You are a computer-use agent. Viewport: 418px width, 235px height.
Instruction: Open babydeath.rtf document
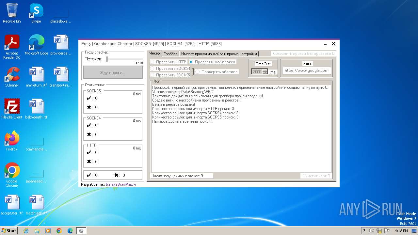click(x=36, y=109)
